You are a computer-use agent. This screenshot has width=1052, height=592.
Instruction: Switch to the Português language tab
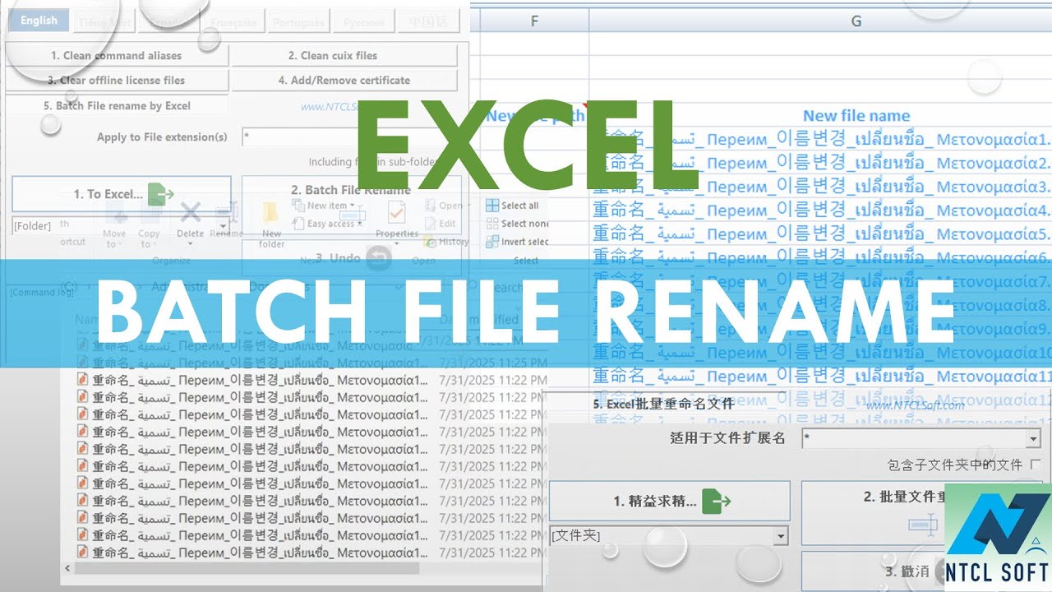pos(298,22)
